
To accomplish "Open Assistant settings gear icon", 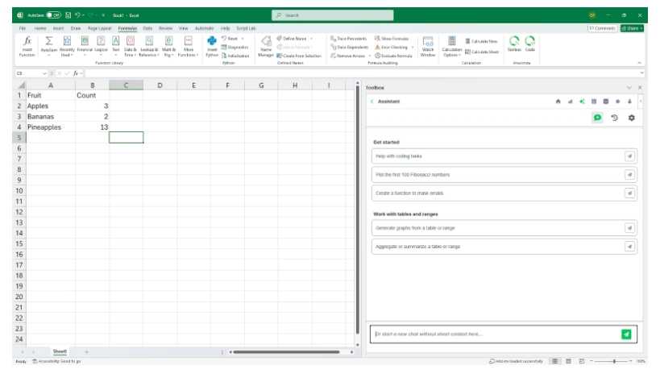I will click(x=632, y=118).
